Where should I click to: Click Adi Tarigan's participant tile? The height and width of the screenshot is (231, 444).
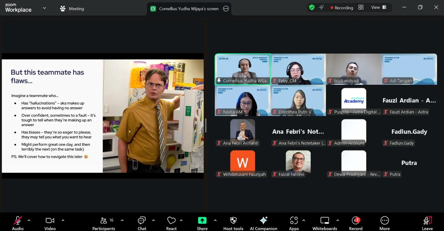[409, 69]
